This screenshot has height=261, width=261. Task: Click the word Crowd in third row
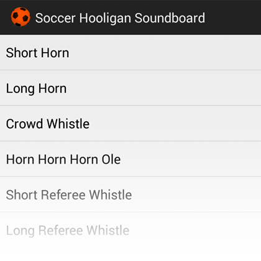point(24,124)
